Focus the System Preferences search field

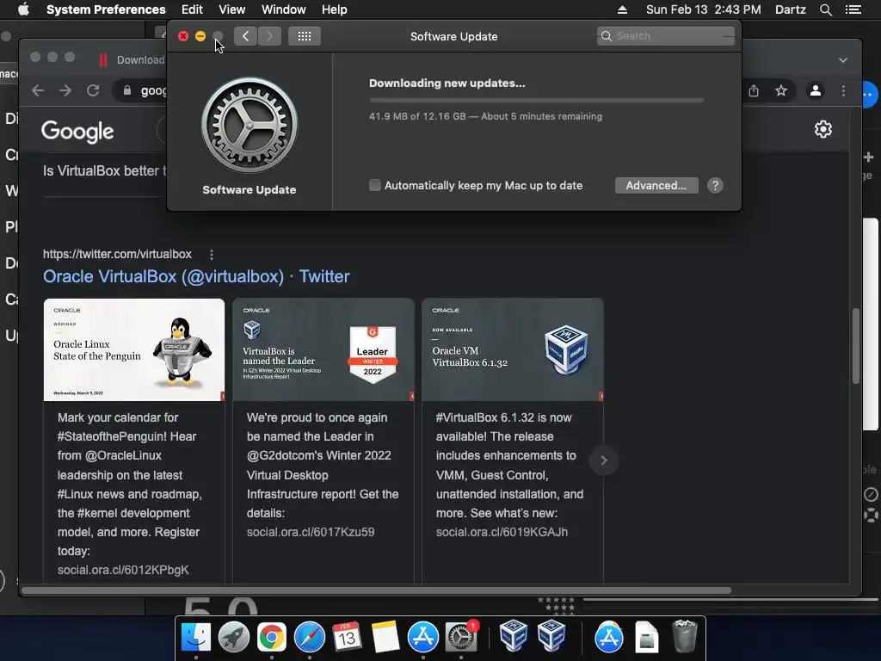pos(666,36)
